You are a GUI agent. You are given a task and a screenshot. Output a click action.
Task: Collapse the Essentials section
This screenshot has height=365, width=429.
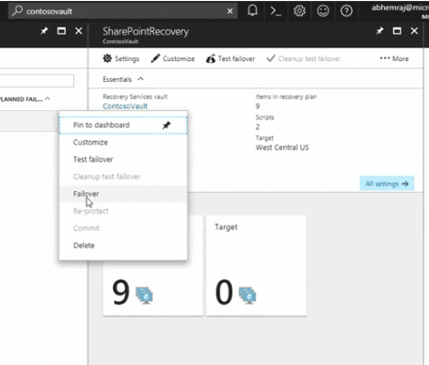point(140,79)
